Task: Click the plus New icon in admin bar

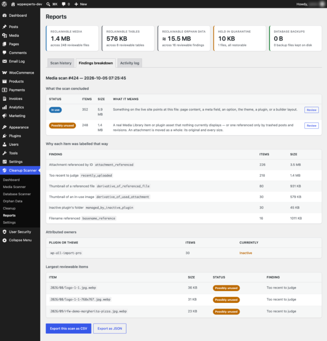Action: pos(76,4)
